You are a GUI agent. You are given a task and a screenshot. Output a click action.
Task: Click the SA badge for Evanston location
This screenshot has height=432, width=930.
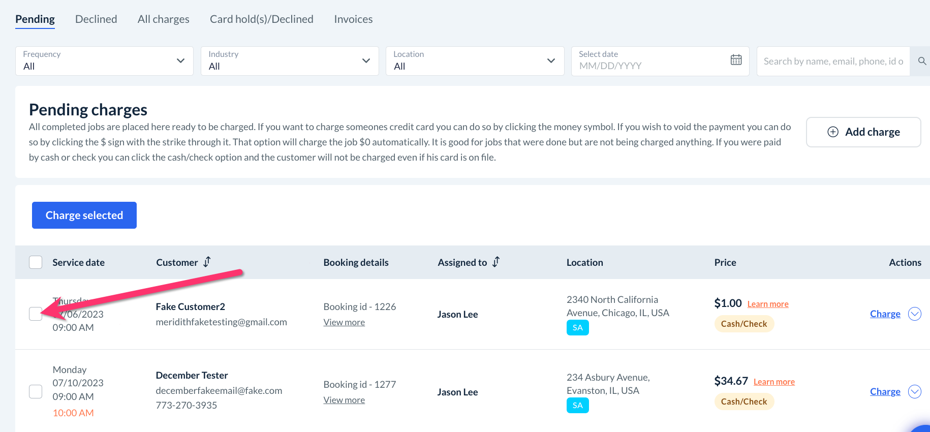coord(577,406)
